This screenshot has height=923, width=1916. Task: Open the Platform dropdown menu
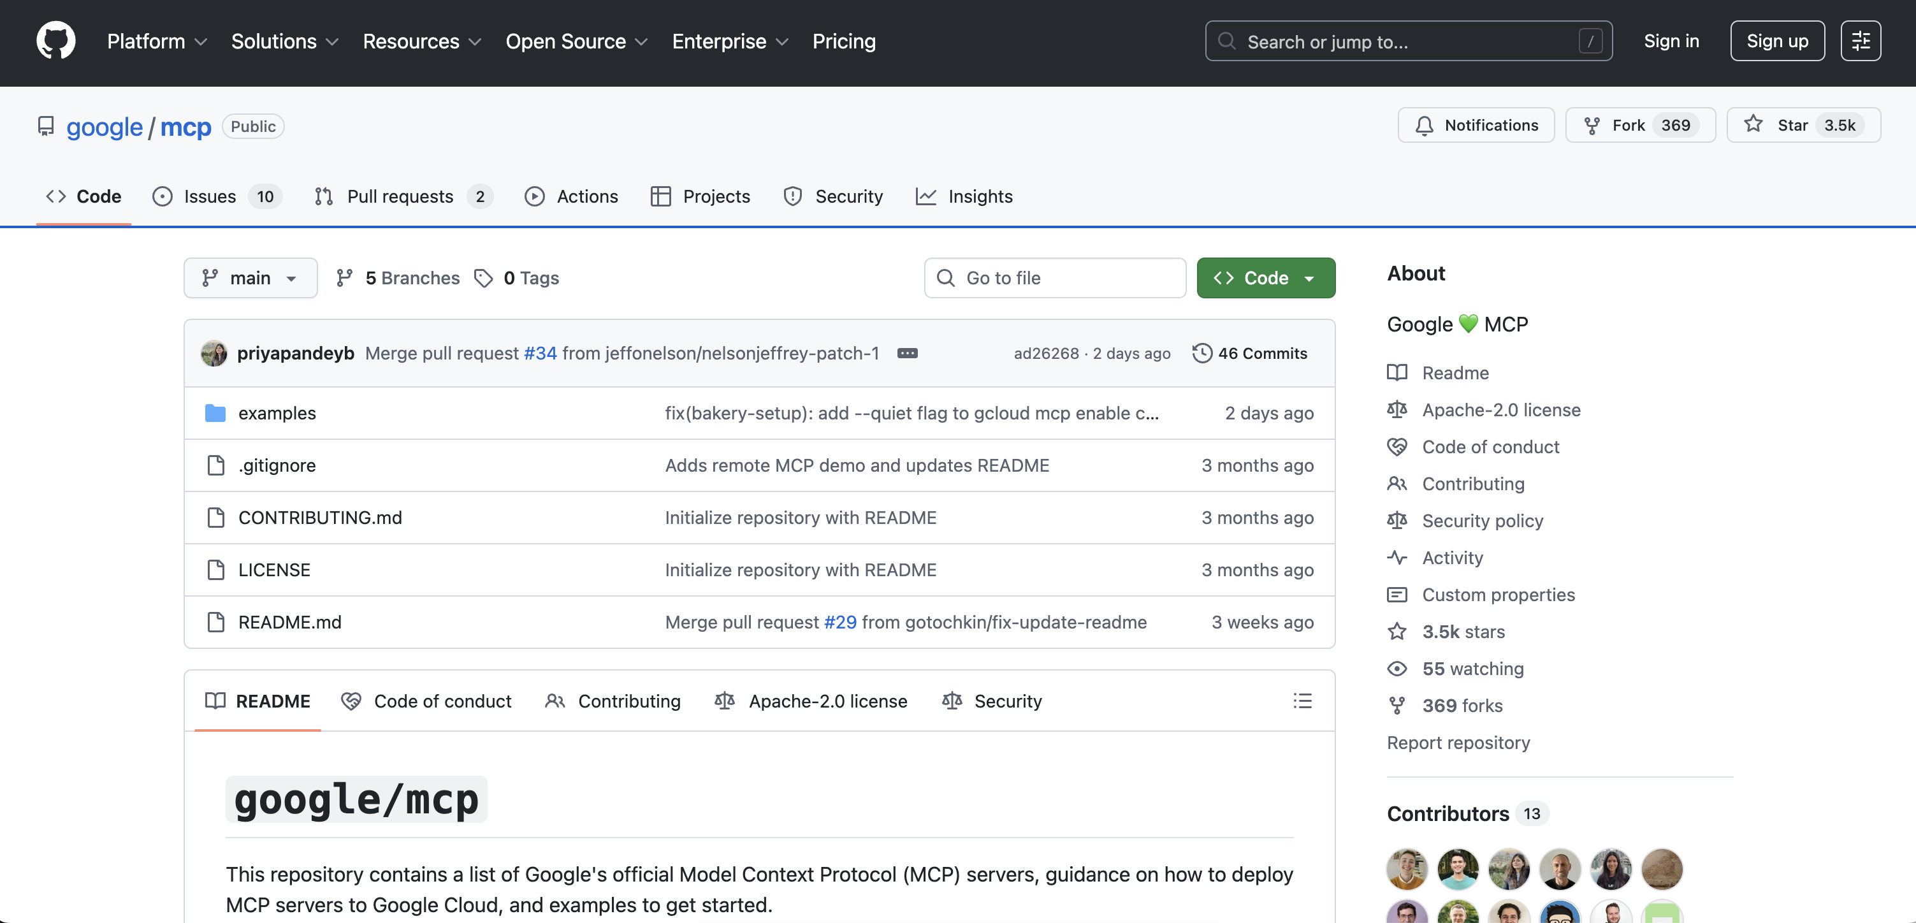click(157, 41)
